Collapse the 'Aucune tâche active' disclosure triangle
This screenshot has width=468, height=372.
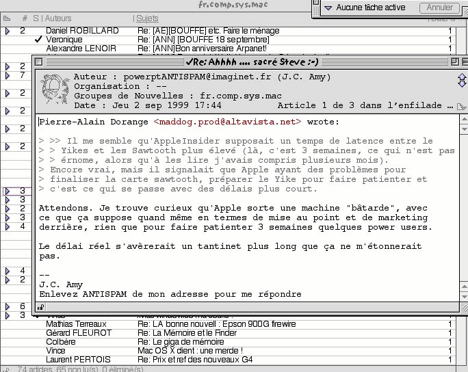click(x=328, y=8)
